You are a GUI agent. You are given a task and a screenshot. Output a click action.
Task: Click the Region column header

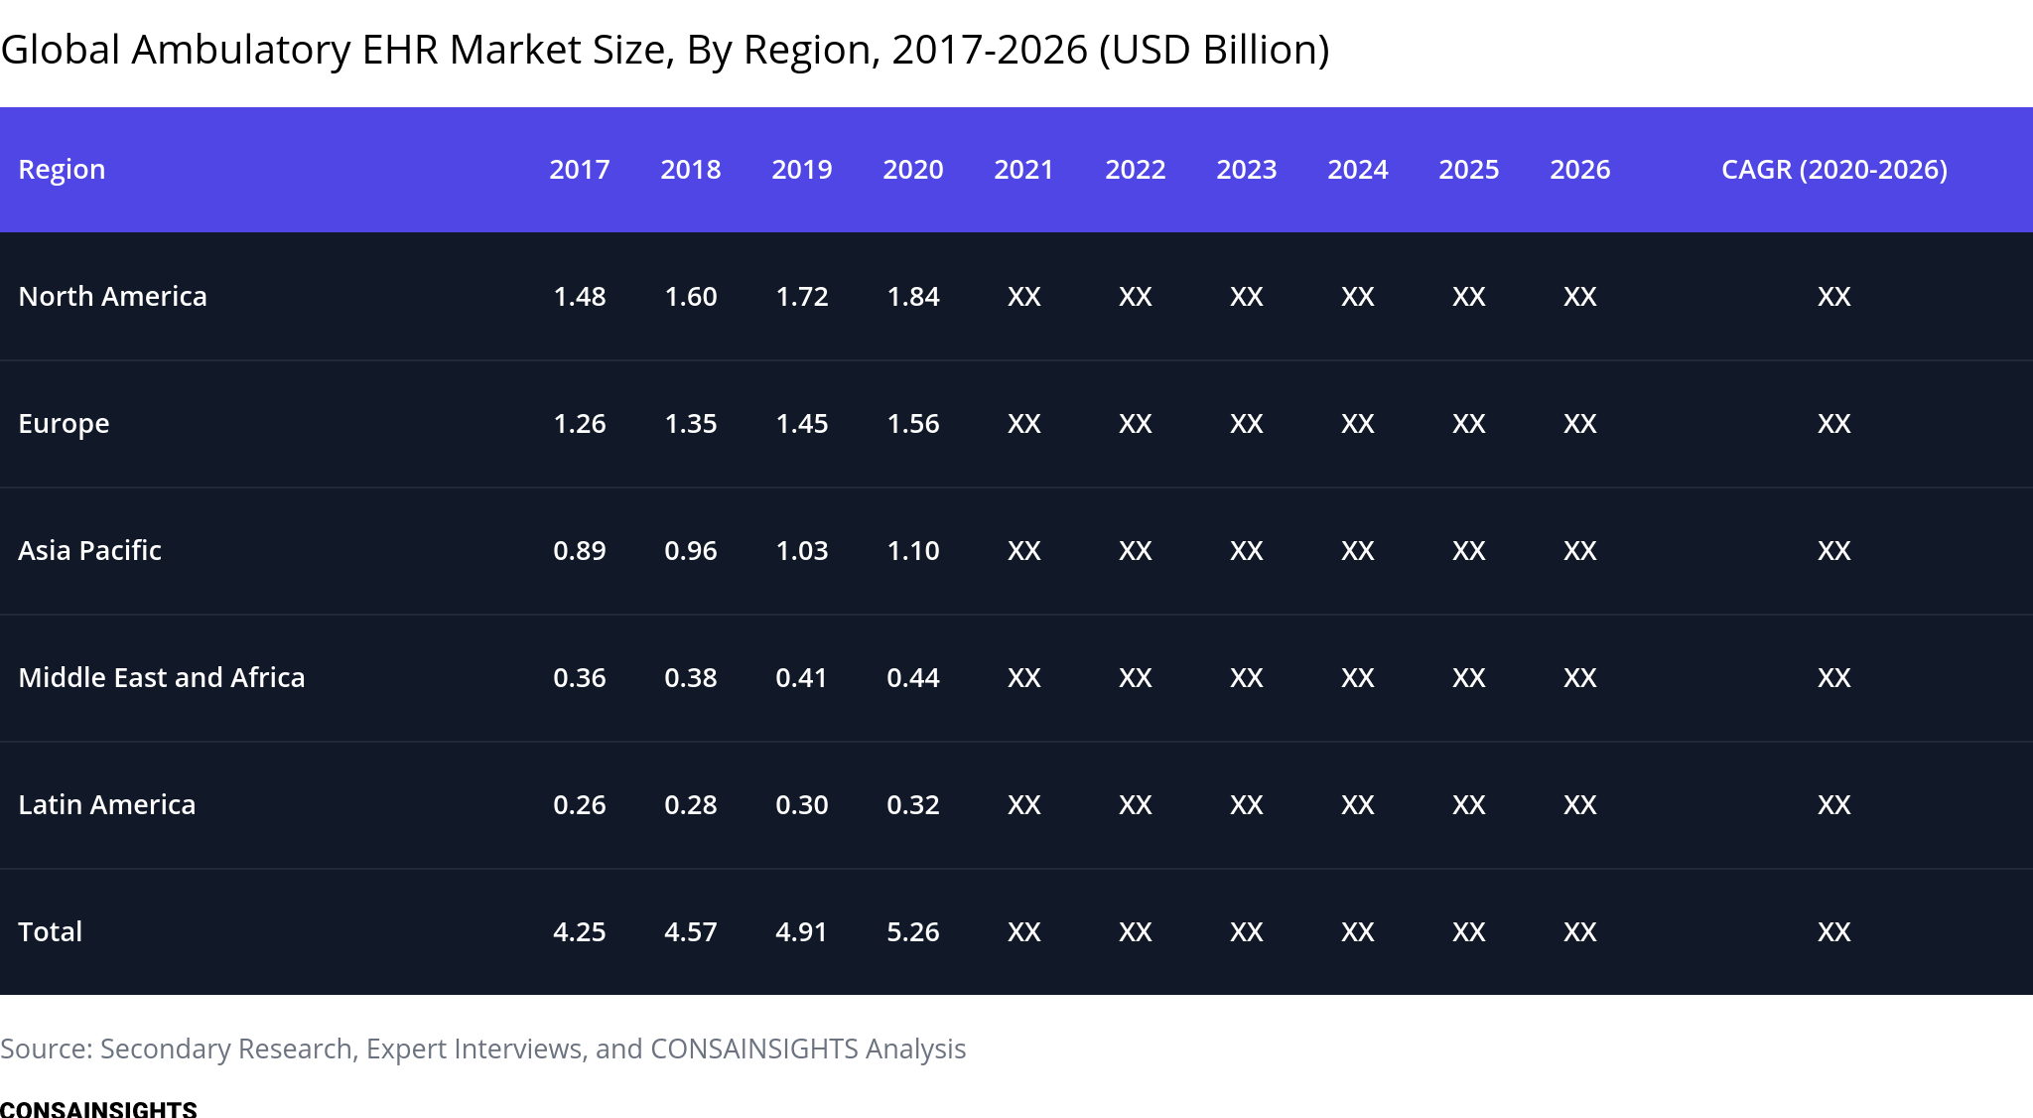pos(62,170)
